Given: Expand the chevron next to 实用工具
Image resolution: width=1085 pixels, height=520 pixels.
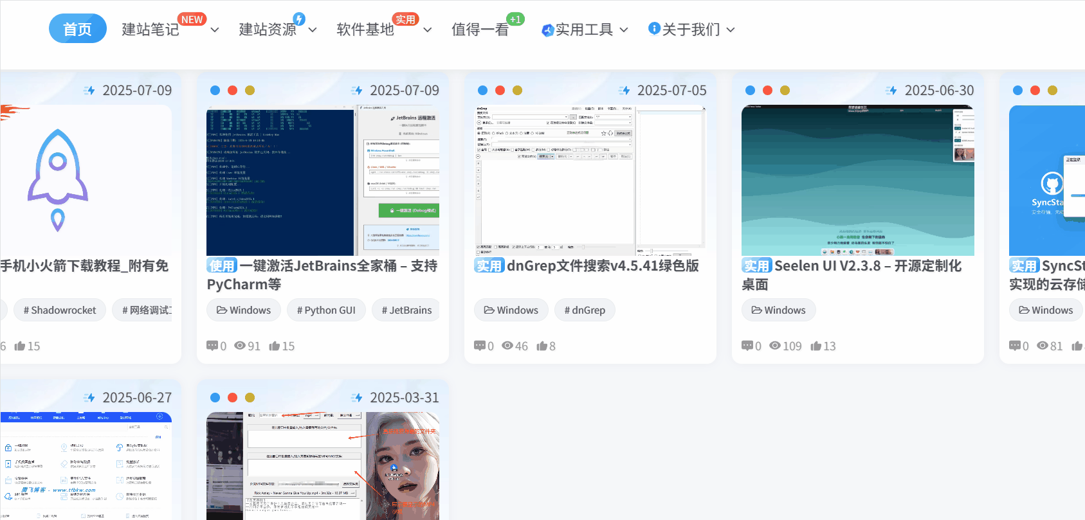Looking at the screenshot, I should click(624, 30).
